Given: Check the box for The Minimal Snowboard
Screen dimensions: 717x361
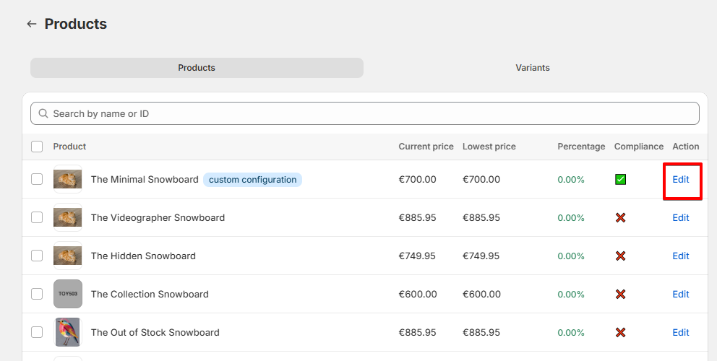Looking at the screenshot, I should 37,179.
